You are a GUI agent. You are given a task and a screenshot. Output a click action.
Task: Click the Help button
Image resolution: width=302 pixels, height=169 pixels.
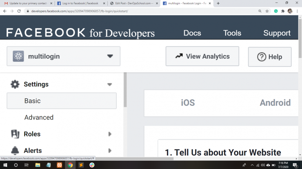pyautogui.click(x=270, y=57)
